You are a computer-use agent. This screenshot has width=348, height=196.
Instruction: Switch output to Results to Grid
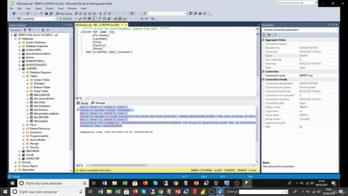120,19
